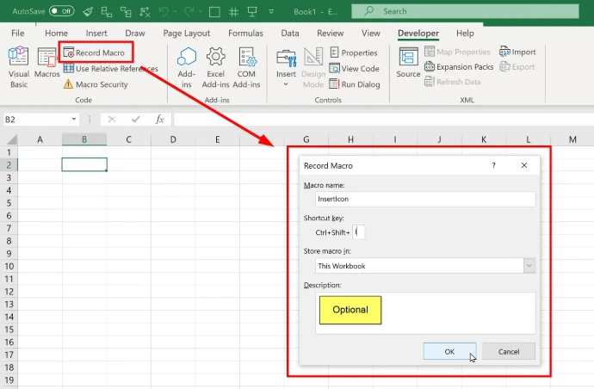
Task: Click View Code in Controls group
Action: click(x=354, y=69)
